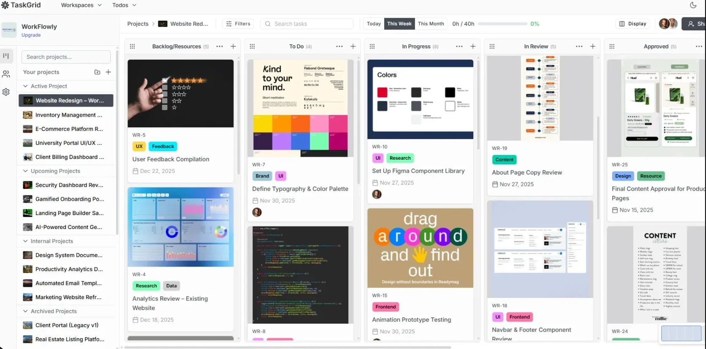
Task: Select the This Week tab
Action: [399, 24]
